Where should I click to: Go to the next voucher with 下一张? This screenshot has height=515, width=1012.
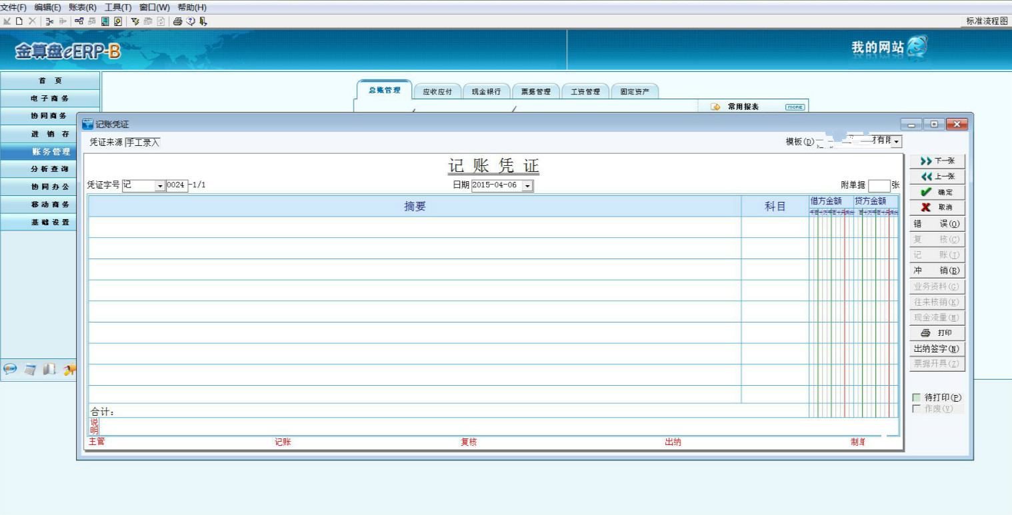[937, 161]
